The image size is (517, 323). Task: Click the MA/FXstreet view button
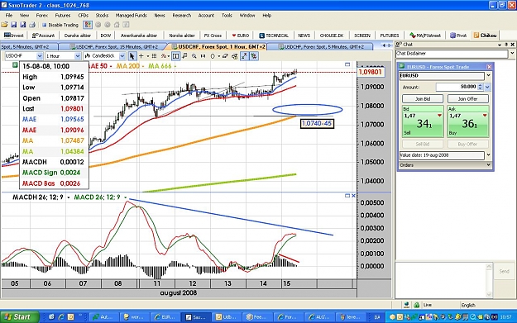[x=425, y=36]
